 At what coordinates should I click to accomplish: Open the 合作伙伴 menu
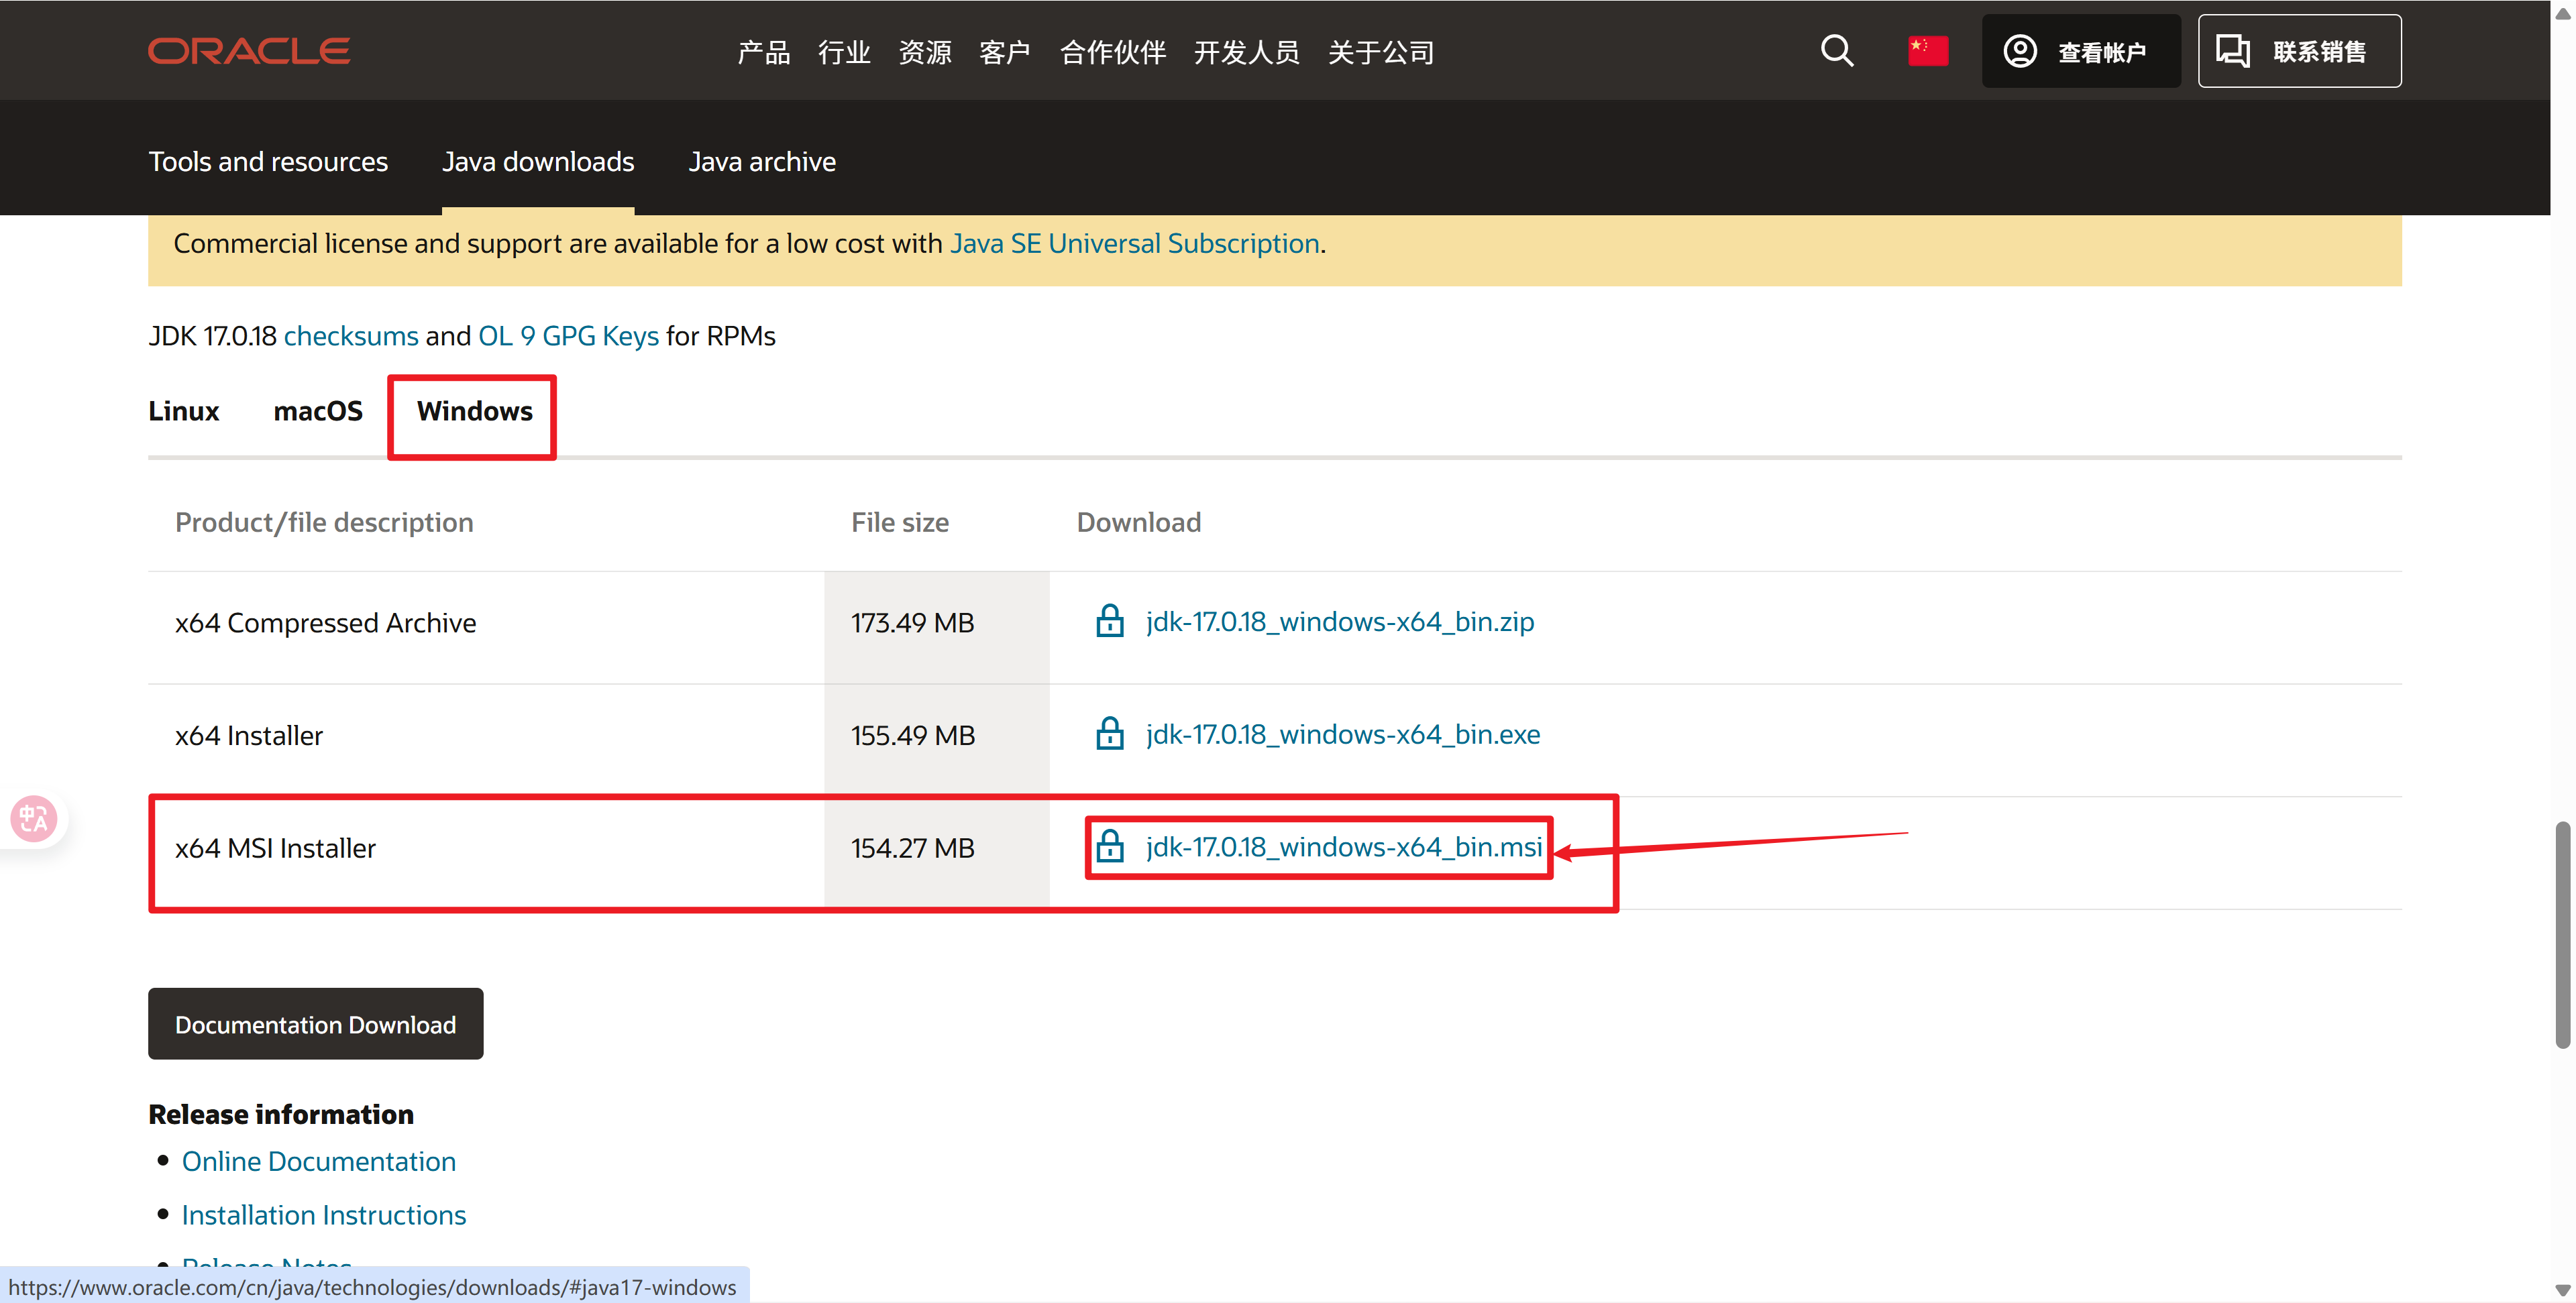pyautogui.click(x=1113, y=52)
